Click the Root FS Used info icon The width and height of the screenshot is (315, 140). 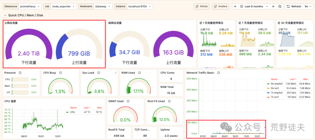pos(169,101)
